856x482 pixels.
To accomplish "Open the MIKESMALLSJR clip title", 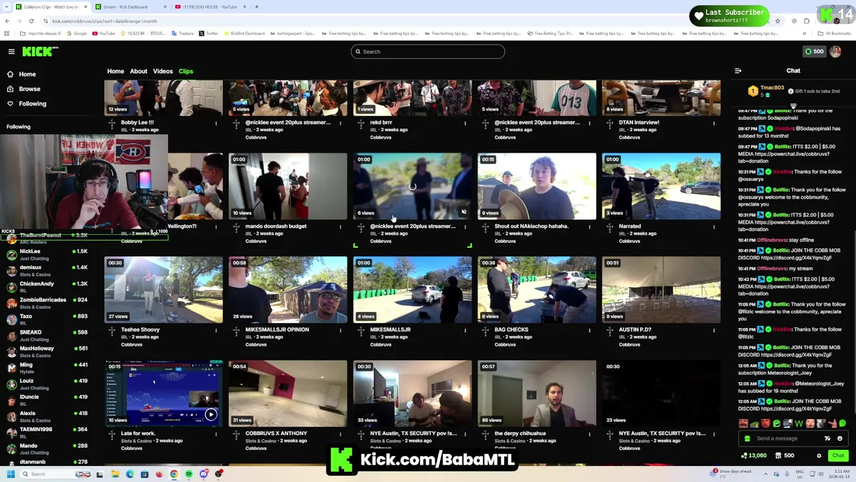I will (x=390, y=330).
